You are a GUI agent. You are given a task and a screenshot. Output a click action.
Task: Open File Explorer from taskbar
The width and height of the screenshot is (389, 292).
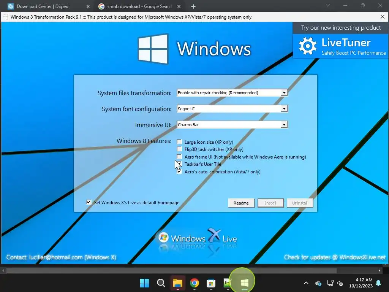pyautogui.click(x=178, y=282)
